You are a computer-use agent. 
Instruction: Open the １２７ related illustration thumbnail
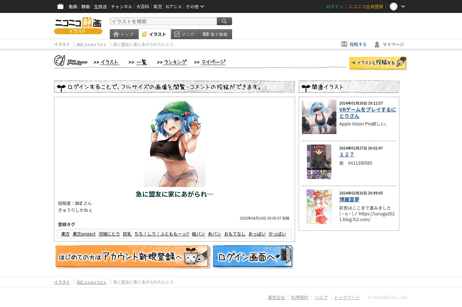click(x=319, y=162)
